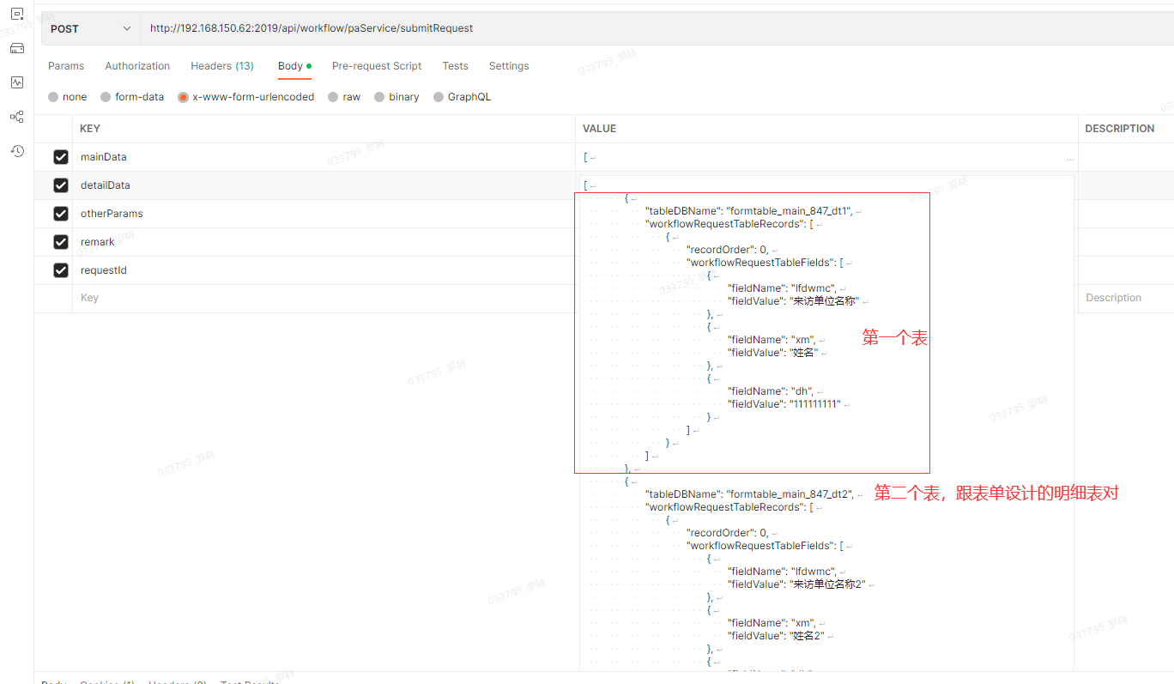Open the Flows sidebar icon
The image size is (1174, 684).
point(17,117)
